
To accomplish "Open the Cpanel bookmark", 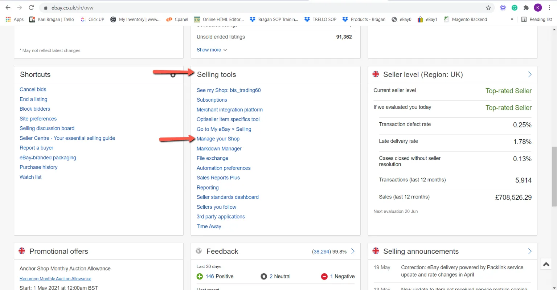I will point(177,19).
